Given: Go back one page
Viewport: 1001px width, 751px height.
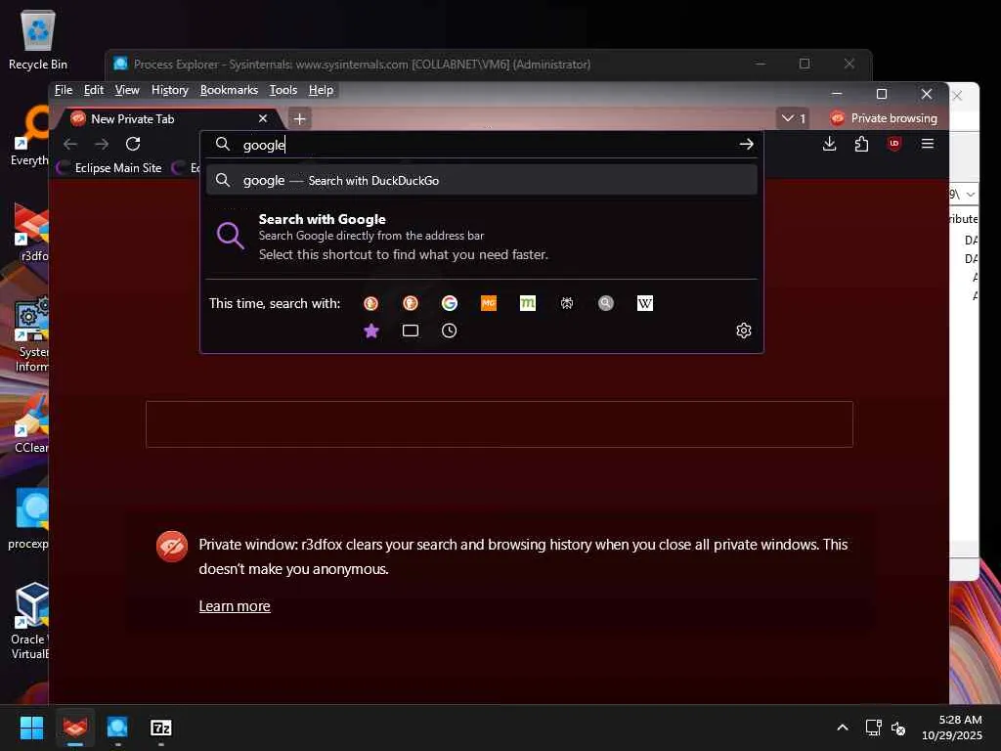Looking at the screenshot, I should [x=70, y=144].
